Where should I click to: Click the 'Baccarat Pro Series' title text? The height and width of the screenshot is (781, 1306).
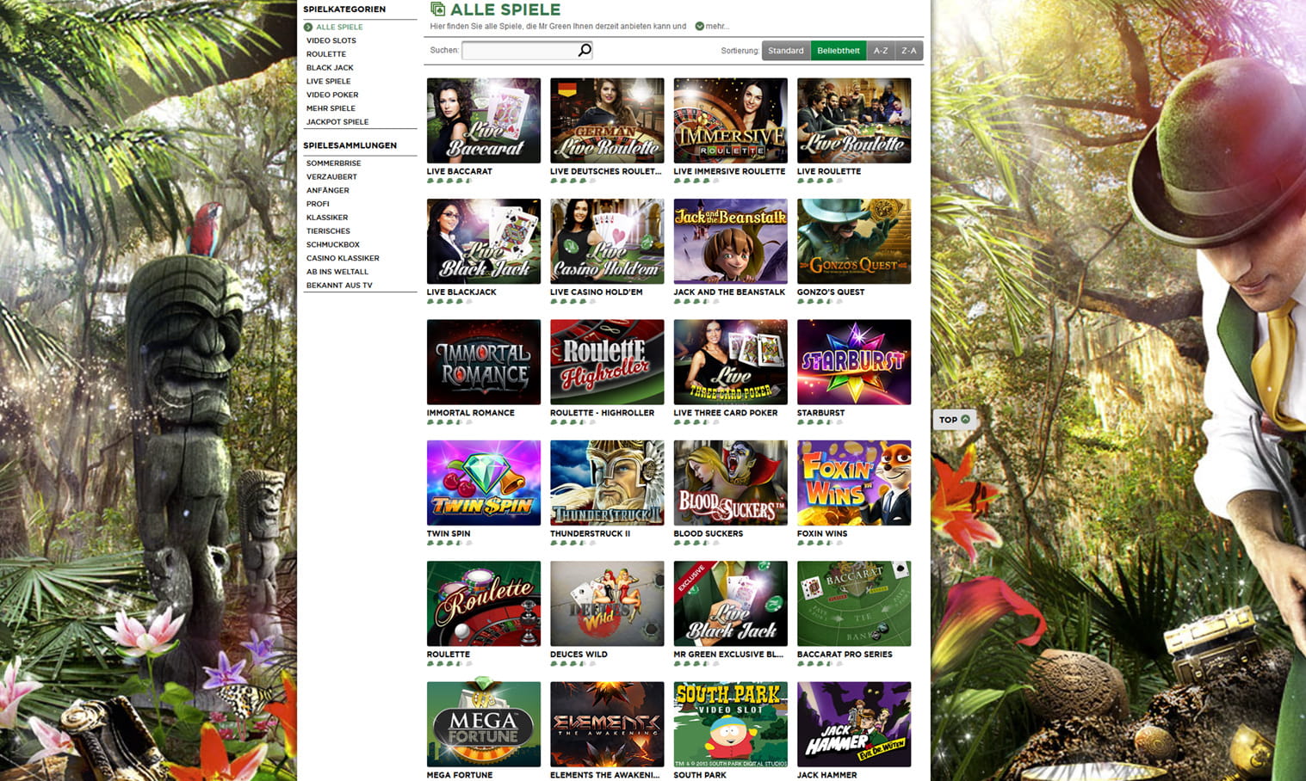click(845, 655)
